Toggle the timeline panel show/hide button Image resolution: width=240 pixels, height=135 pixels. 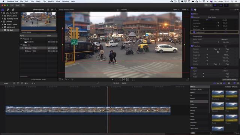pos(220,5)
